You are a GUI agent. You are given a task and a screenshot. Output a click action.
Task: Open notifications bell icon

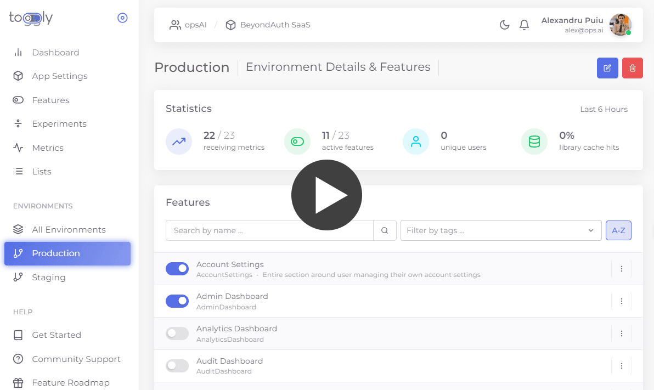(x=524, y=25)
